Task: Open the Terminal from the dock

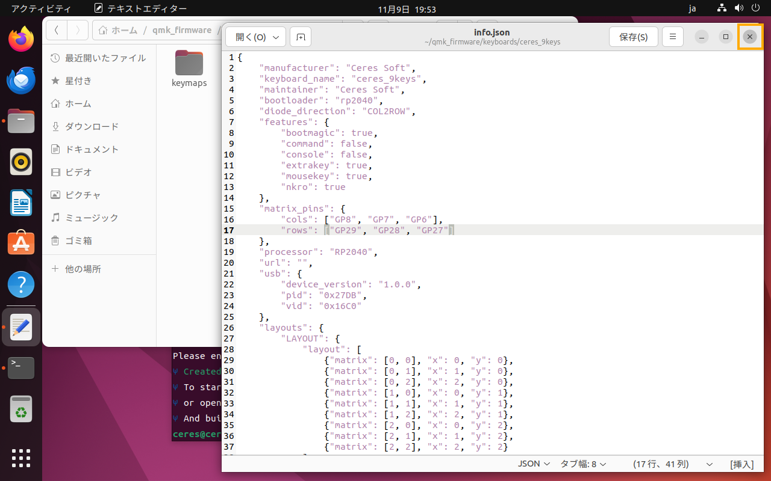Action: pos(21,368)
